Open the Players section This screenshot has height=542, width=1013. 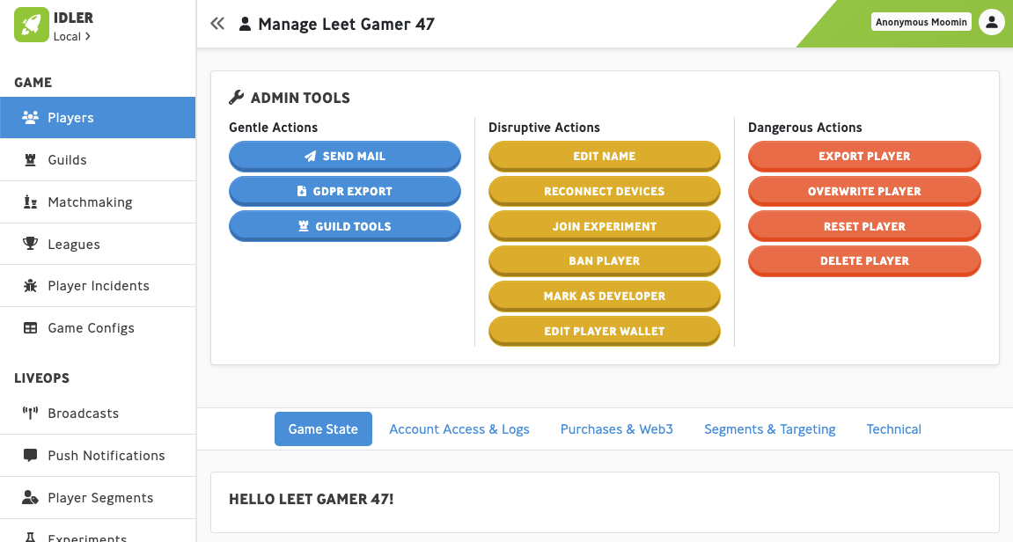98,118
